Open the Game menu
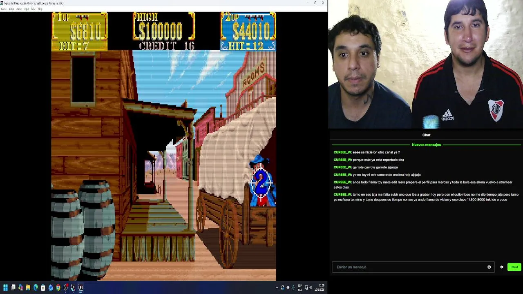 4,9
